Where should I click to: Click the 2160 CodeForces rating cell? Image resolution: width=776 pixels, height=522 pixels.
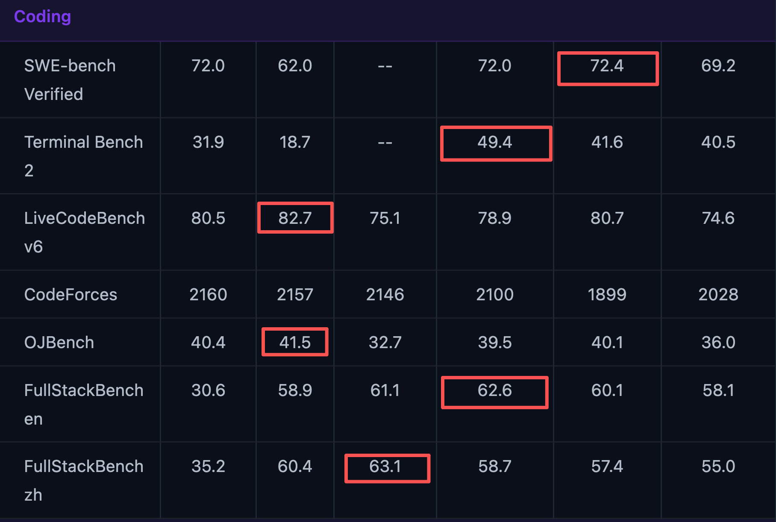coord(208,294)
